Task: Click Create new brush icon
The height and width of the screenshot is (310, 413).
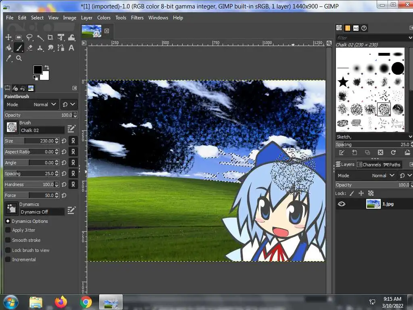Action: click(x=355, y=152)
